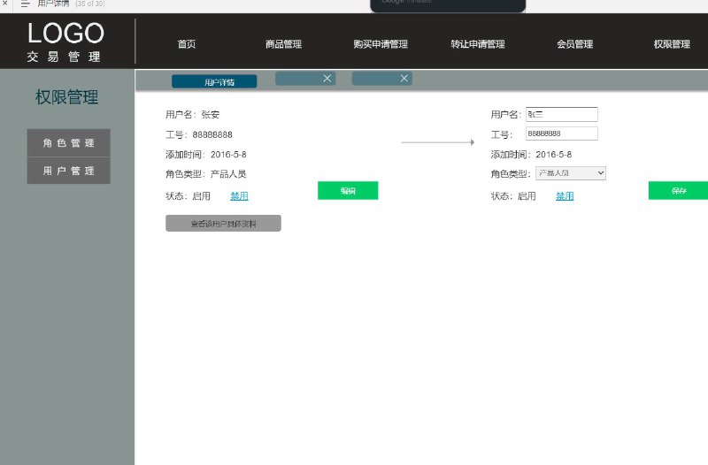708x465 pixels.
Task: Click the edit form's 添加时间: 2016-5-8 text
Action: (531, 155)
